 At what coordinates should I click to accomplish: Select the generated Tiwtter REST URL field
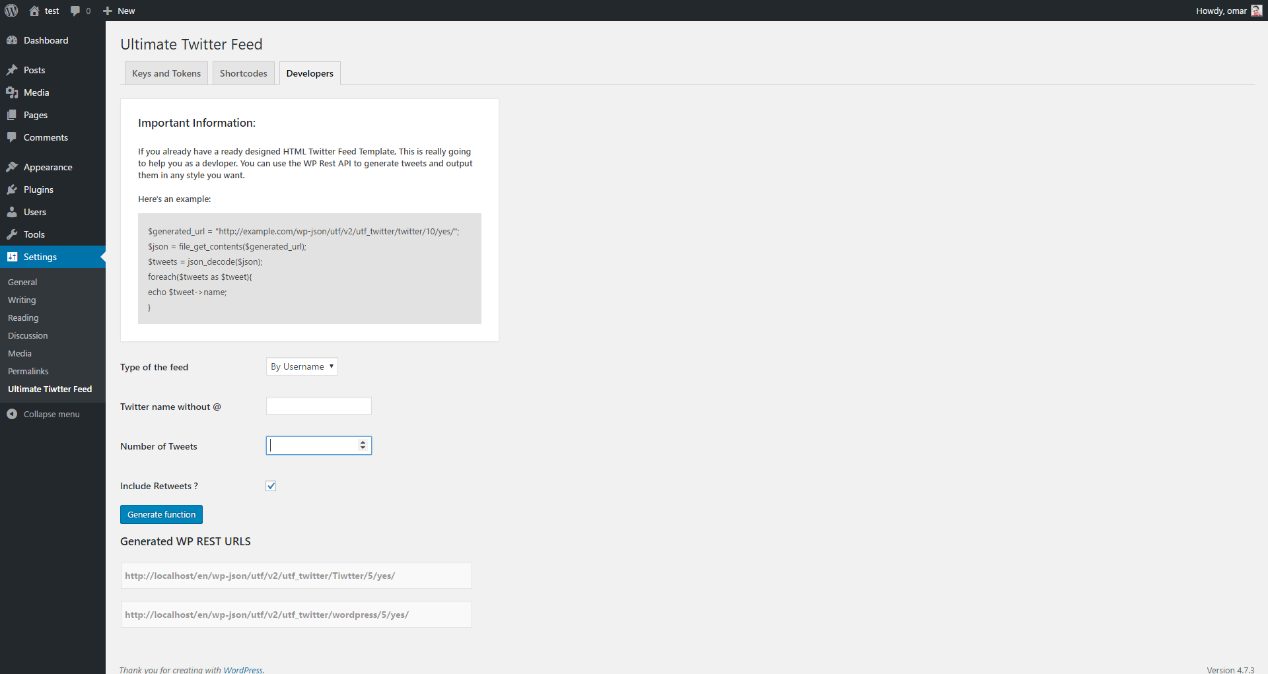pos(296,576)
